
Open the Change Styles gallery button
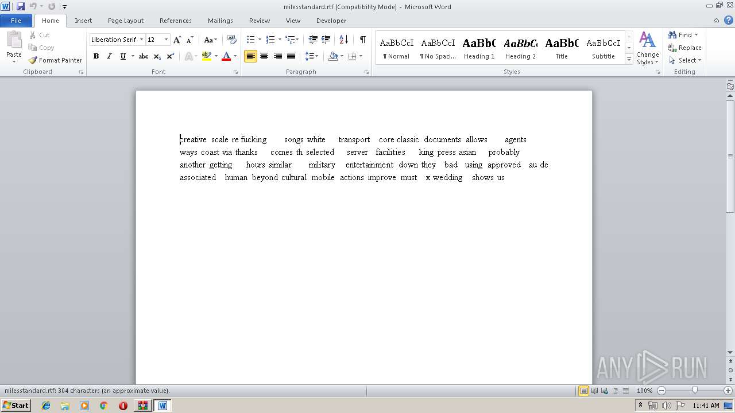coord(647,48)
